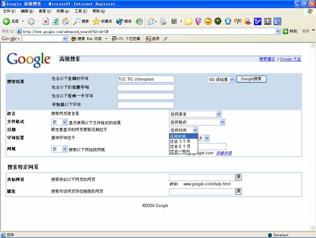Click the Stop loading icon
This screenshot has width=316, height=238.
point(46,21)
